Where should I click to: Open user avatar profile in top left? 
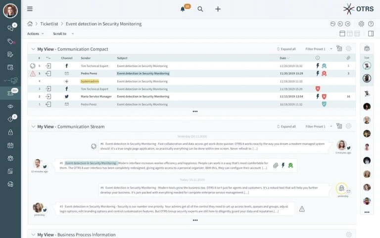point(10,10)
